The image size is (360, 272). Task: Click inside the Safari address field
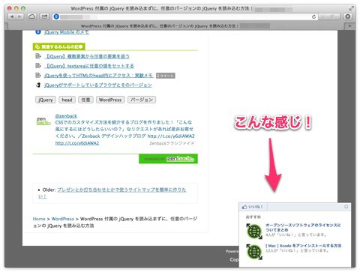(185, 16)
